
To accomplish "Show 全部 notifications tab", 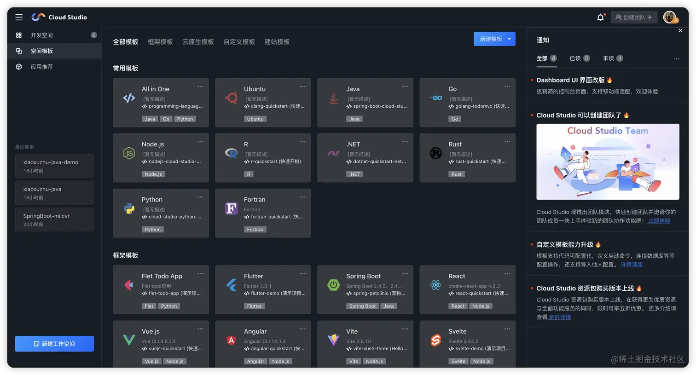I will 546,58.
